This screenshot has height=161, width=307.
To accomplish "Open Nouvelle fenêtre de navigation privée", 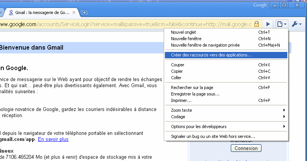I will pos(226,45).
